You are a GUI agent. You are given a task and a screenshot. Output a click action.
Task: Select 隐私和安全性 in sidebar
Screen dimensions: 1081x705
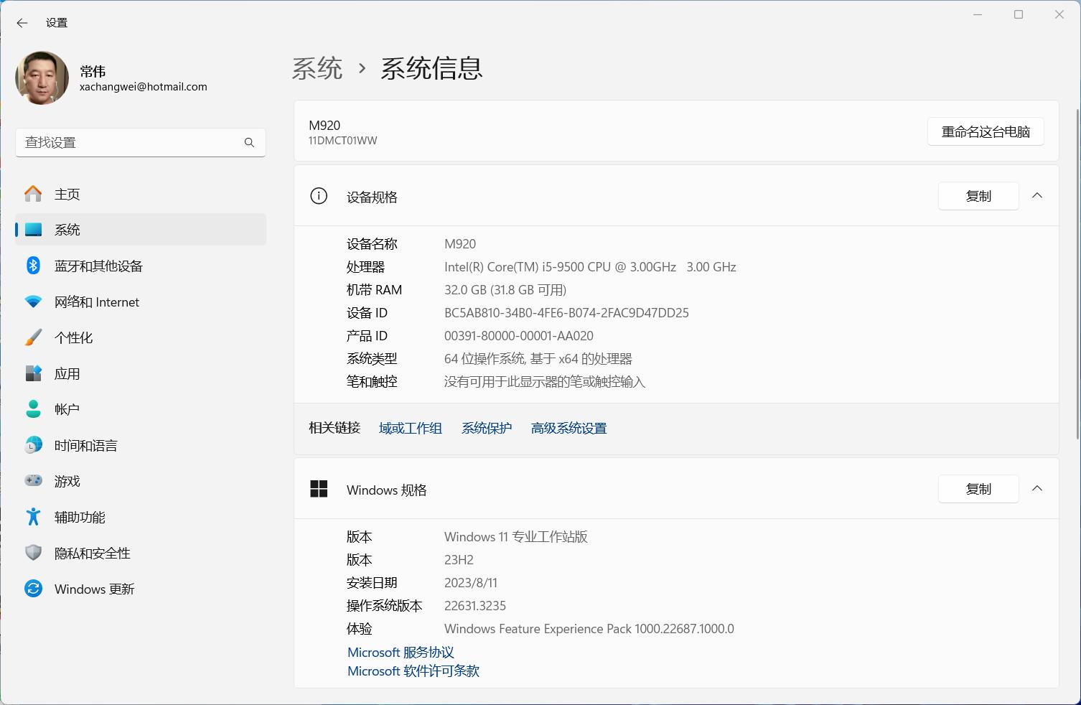[141, 553]
